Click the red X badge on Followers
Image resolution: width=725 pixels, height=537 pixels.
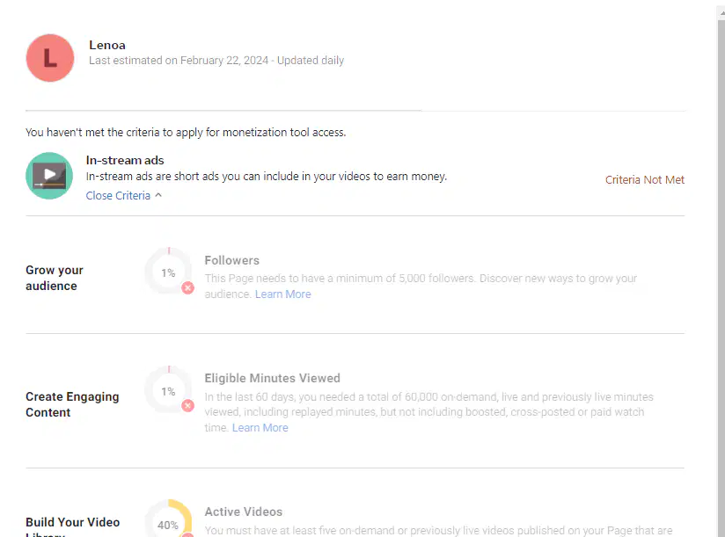pos(187,288)
